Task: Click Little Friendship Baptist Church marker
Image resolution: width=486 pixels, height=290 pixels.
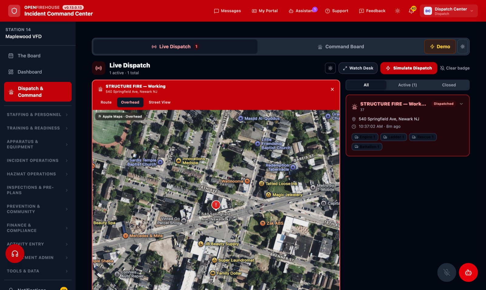Action: click(258, 144)
